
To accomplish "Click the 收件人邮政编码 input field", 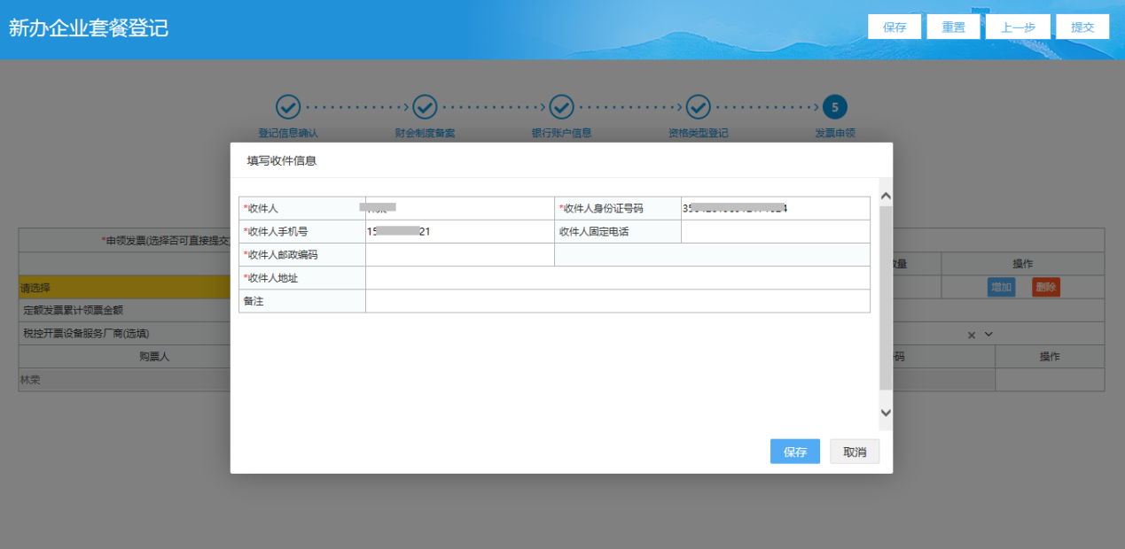I will pyautogui.click(x=459, y=255).
